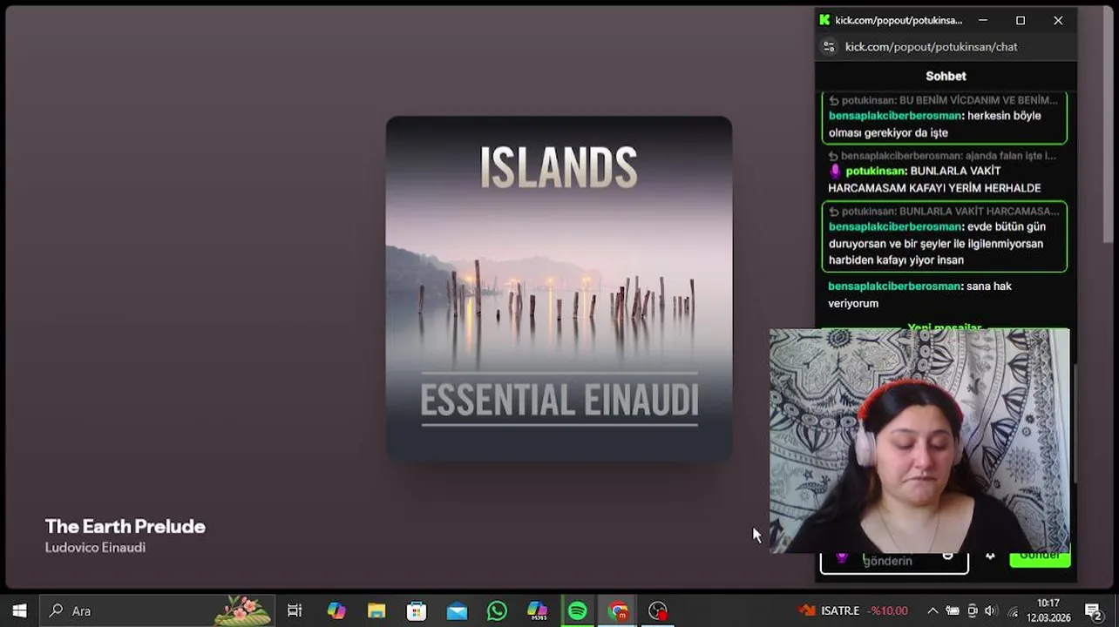Click the Islands album cover art
The image size is (1119, 627).
[x=559, y=288]
